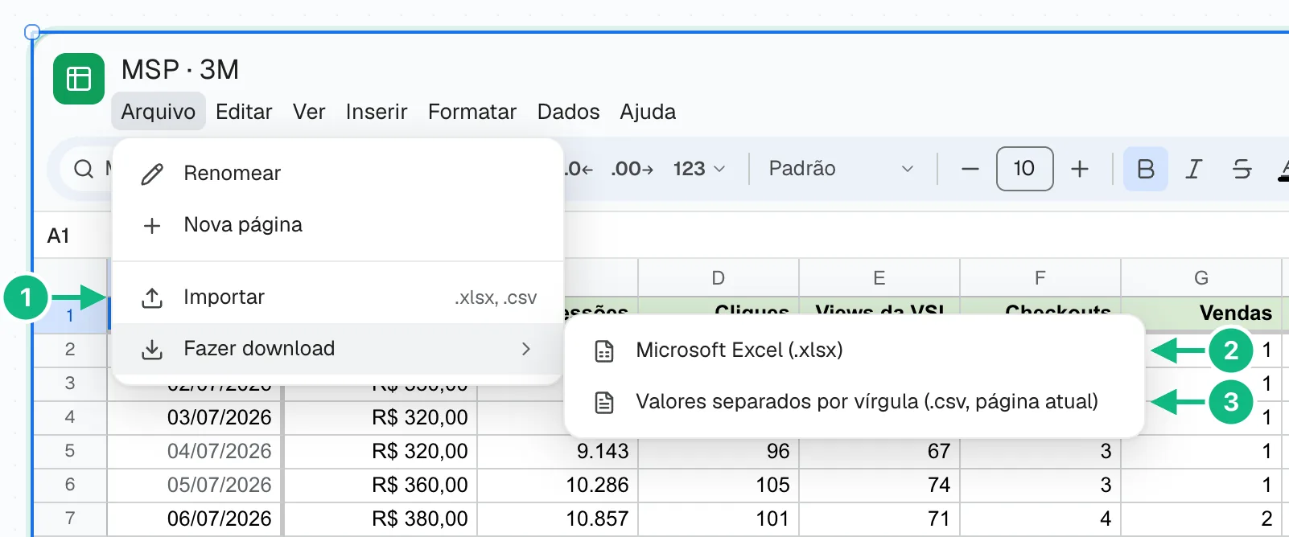Viewport: 1289px width, 537px height.
Task: Choose Renomear from the Arquivo menu
Action: click(338, 173)
